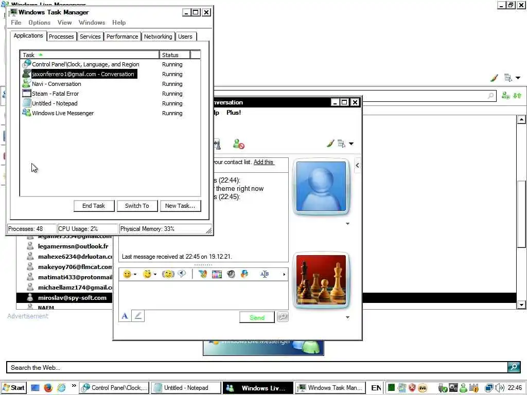Click the paintbrush icon in the conversation window

tap(330, 144)
